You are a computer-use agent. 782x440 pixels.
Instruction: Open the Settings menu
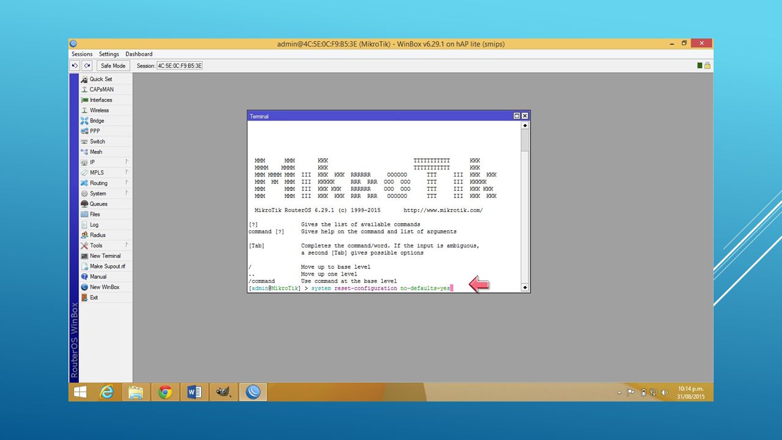pos(109,54)
